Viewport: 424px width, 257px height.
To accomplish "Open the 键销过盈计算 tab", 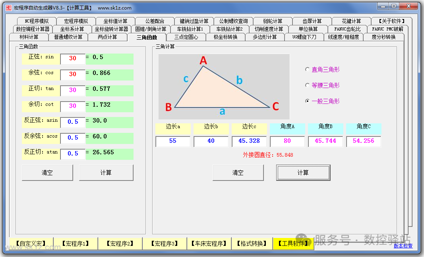I will [194, 21].
